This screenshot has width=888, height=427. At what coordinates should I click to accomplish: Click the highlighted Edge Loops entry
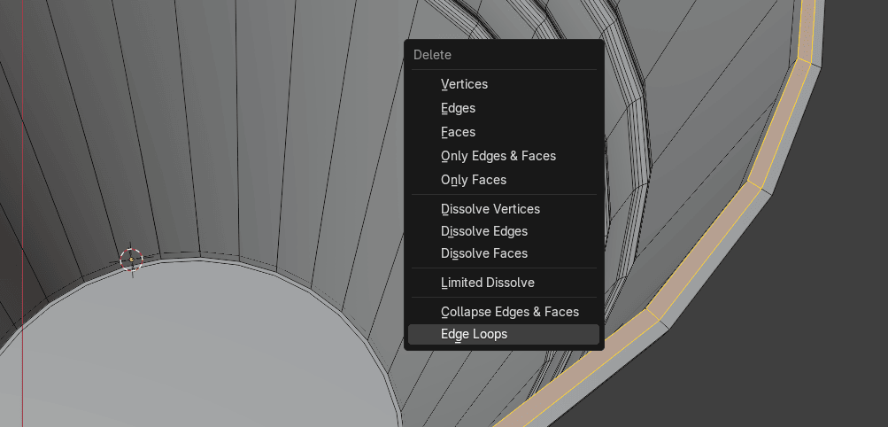[x=474, y=334]
